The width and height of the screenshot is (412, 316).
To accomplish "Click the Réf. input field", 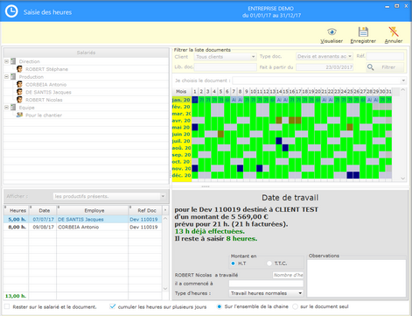I will pos(385,56).
